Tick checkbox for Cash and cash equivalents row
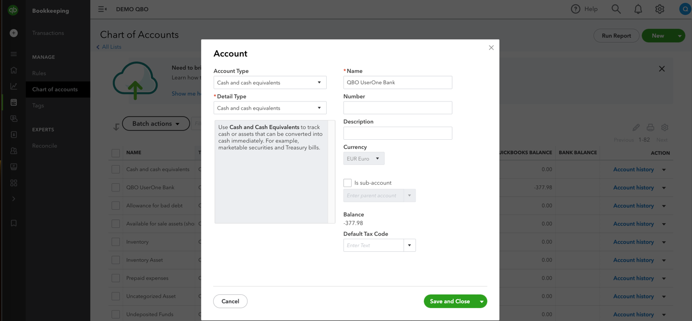Image resolution: width=692 pixels, height=321 pixels. coord(115,170)
